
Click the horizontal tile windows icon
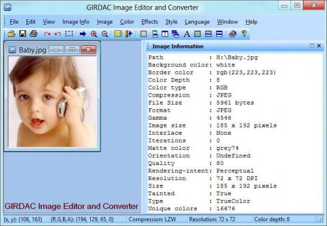point(155,34)
